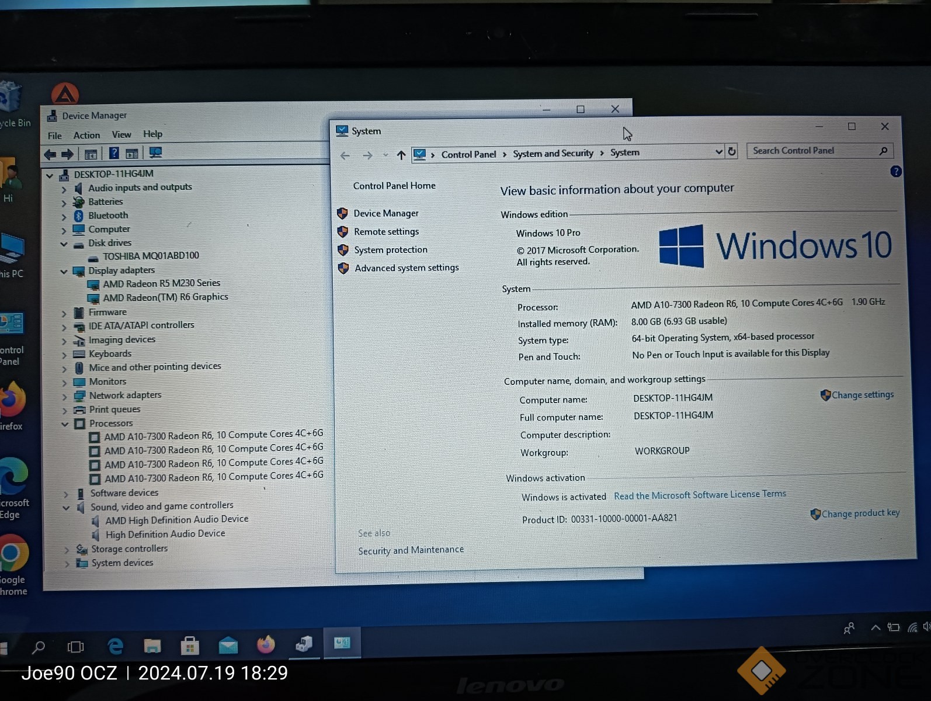Select IDE ATA/ATAPI controllers category
This screenshot has width=931, height=701.
(x=141, y=325)
